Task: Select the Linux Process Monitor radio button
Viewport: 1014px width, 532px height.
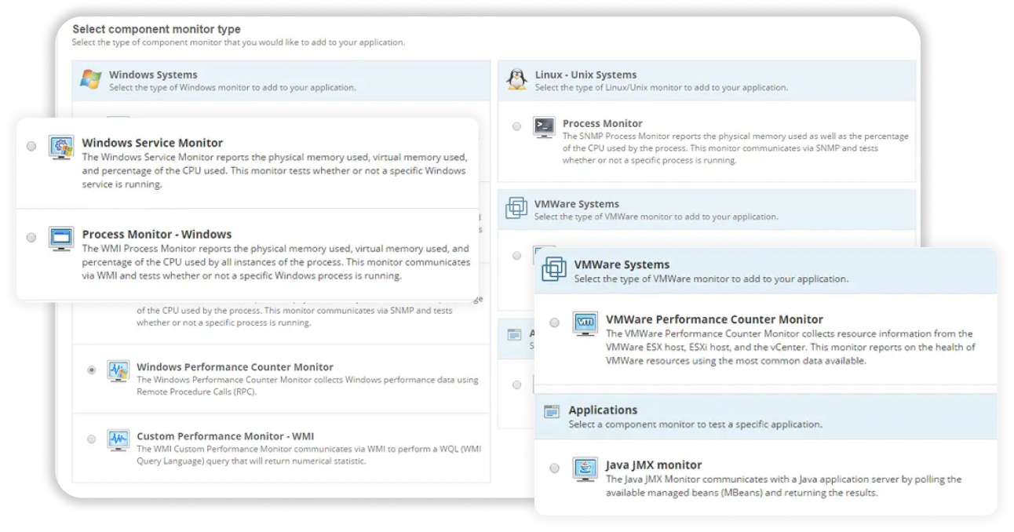Action: pos(516,126)
